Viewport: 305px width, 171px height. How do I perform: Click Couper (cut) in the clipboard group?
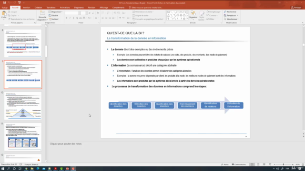pos(13,12)
